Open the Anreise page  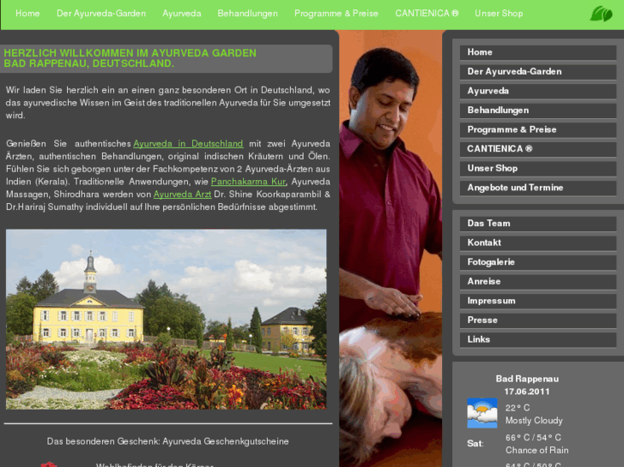click(x=538, y=282)
